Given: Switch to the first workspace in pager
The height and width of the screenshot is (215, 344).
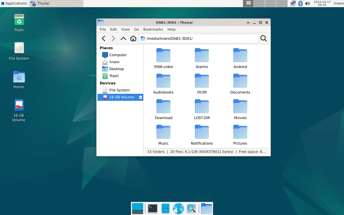Looking at the screenshot, I should click(x=249, y=3).
